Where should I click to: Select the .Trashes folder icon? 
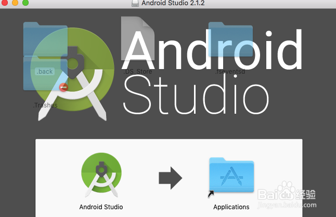click(45, 73)
